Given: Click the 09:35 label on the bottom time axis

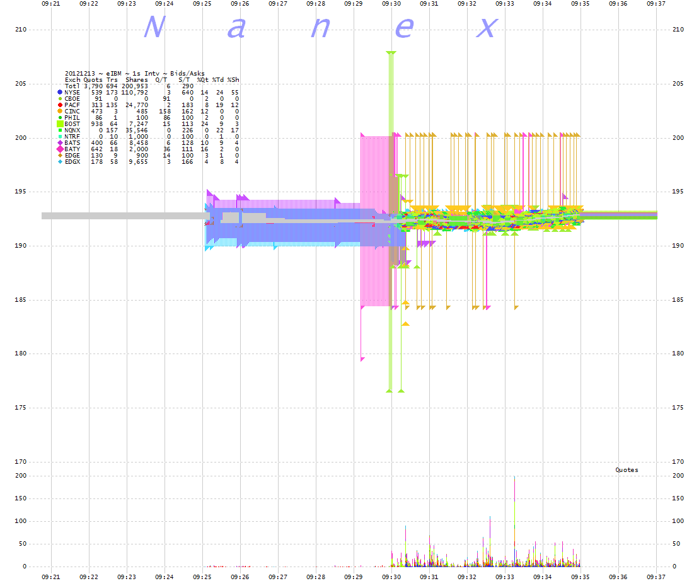Looking at the screenshot, I should (581, 577).
